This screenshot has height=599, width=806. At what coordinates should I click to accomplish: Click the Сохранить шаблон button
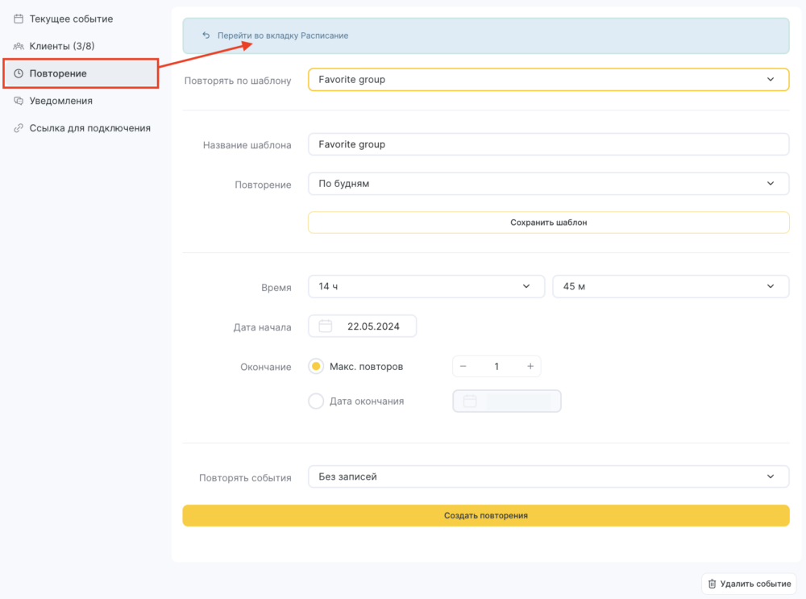548,223
